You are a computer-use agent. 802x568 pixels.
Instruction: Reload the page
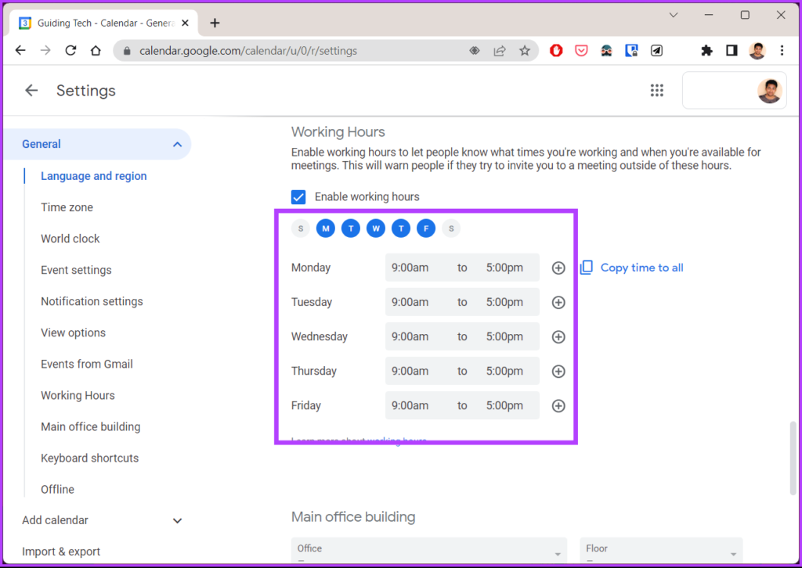[x=70, y=51]
